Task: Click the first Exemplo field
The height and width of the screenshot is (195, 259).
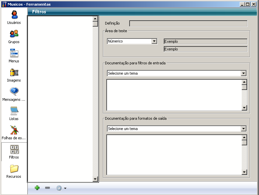Action: (206, 41)
